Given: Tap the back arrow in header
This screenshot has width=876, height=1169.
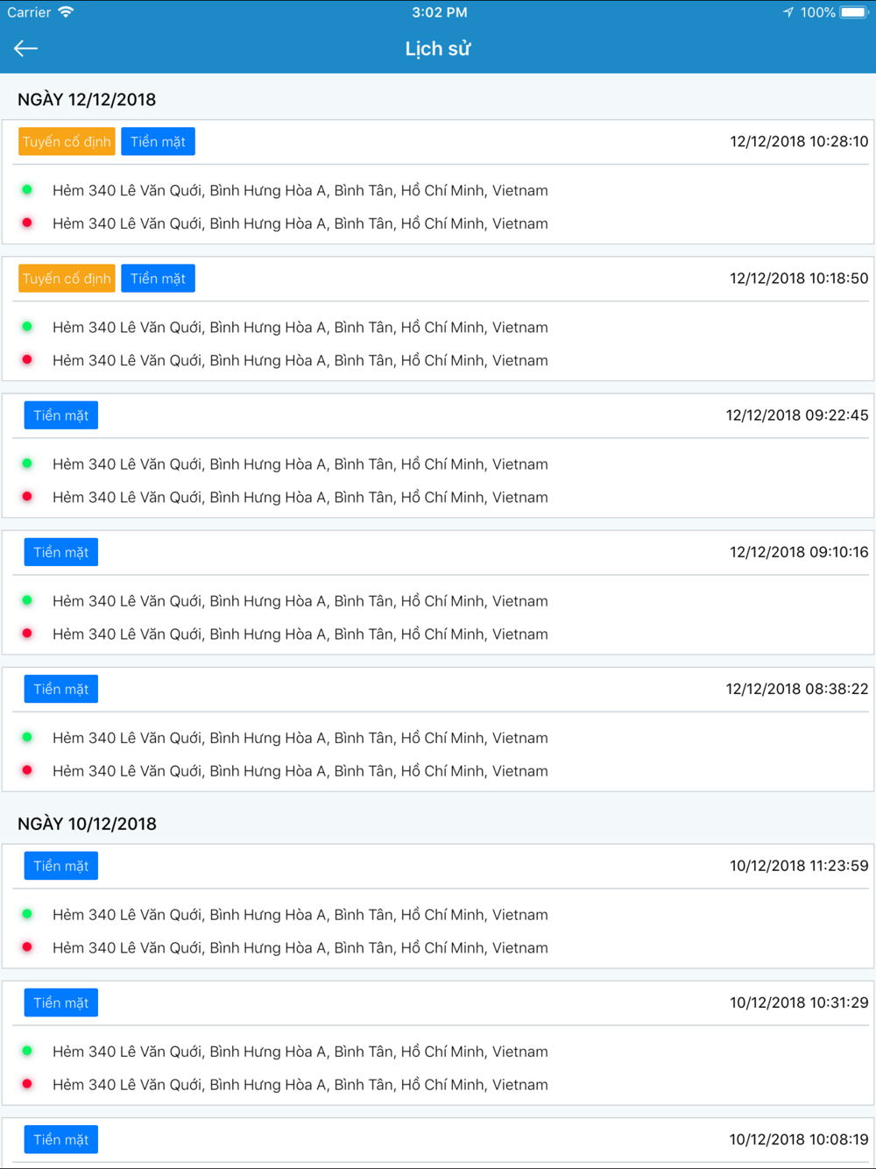Looking at the screenshot, I should (25, 48).
